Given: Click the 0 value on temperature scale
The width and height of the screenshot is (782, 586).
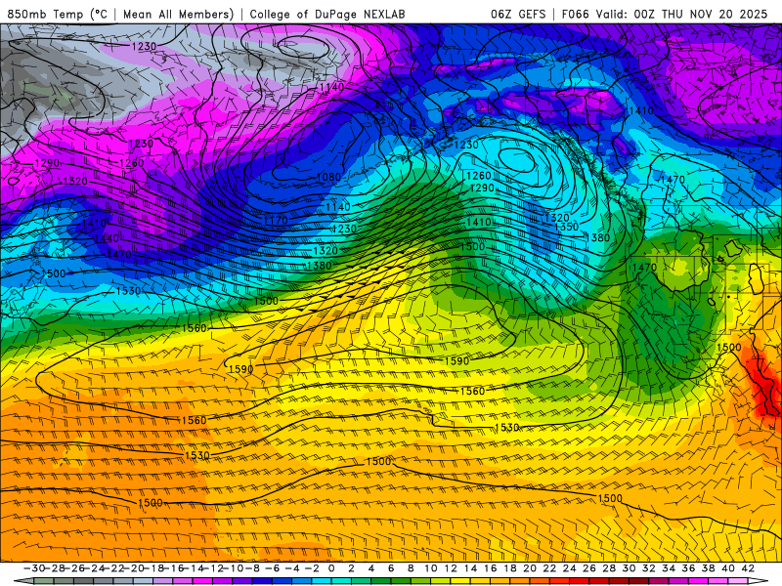Looking at the screenshot, I should click(331, 568).
